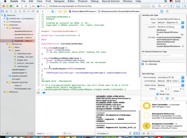The image size is (187, 138).
Task: Open the Debug navigator
Action: [24, 11]
